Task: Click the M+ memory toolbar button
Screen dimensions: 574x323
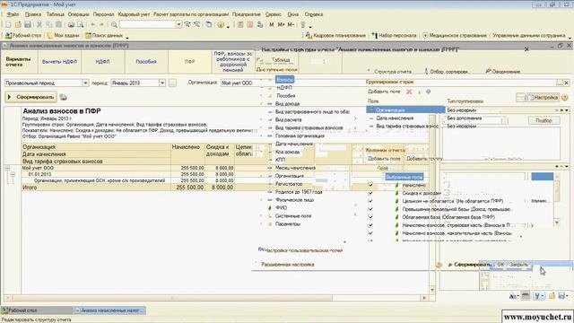Action: (281, 24)
